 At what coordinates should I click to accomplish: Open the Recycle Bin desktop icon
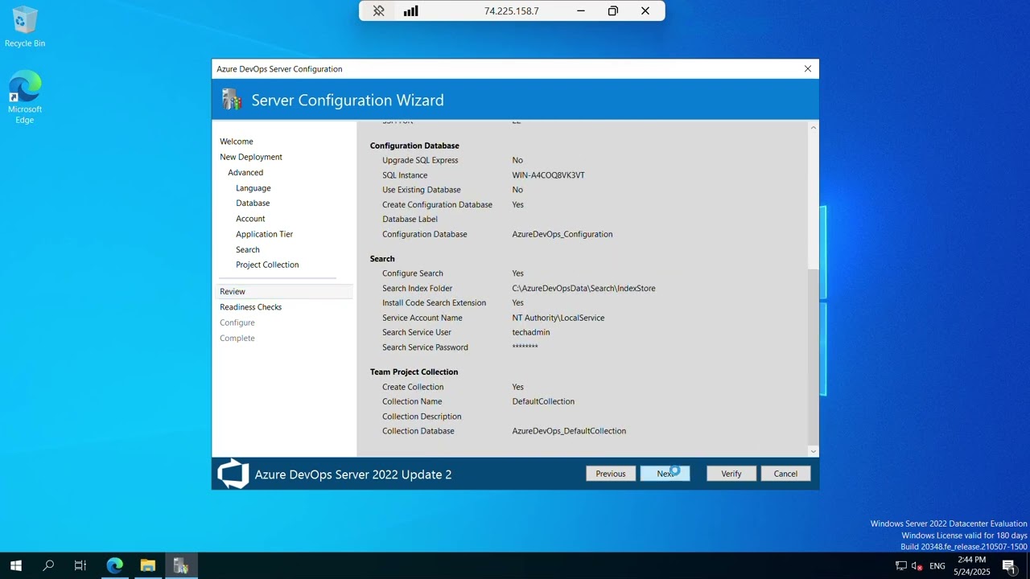pos(25,27)
